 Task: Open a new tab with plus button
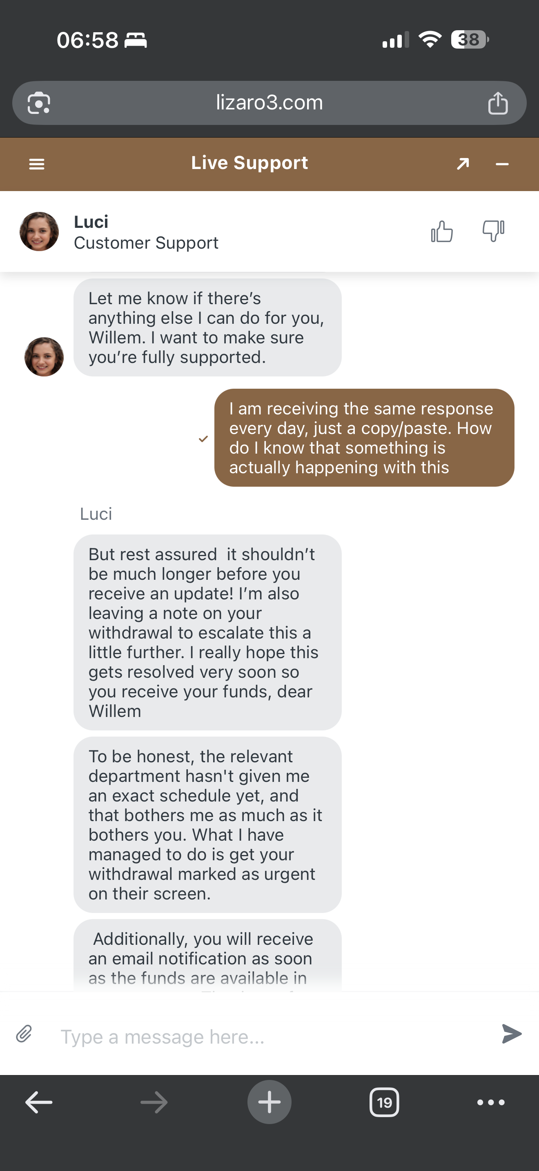tap(269, 1102)
